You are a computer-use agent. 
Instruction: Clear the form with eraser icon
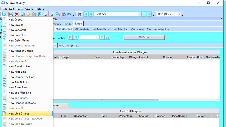(45, 14)
